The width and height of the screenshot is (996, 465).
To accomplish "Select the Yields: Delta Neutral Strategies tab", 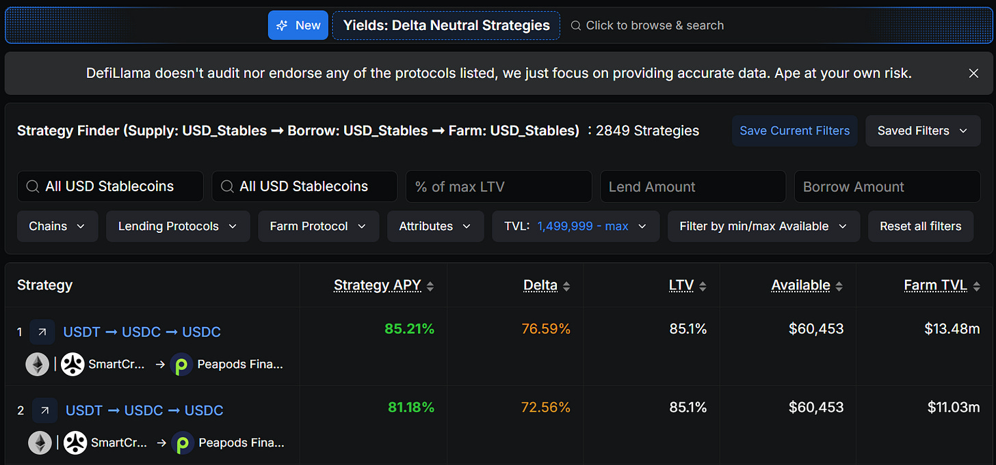I will tap(446, 25).
